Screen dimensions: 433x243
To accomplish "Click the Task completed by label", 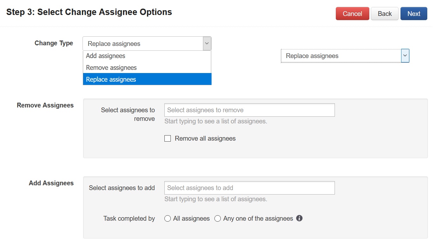I will coord(129,218).
